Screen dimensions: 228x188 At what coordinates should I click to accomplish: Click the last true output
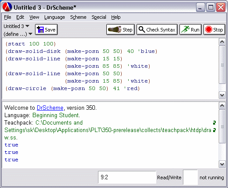(x=11, y=160)
